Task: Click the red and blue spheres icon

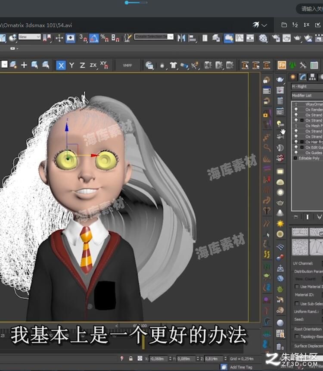Action: click(280, 257)
